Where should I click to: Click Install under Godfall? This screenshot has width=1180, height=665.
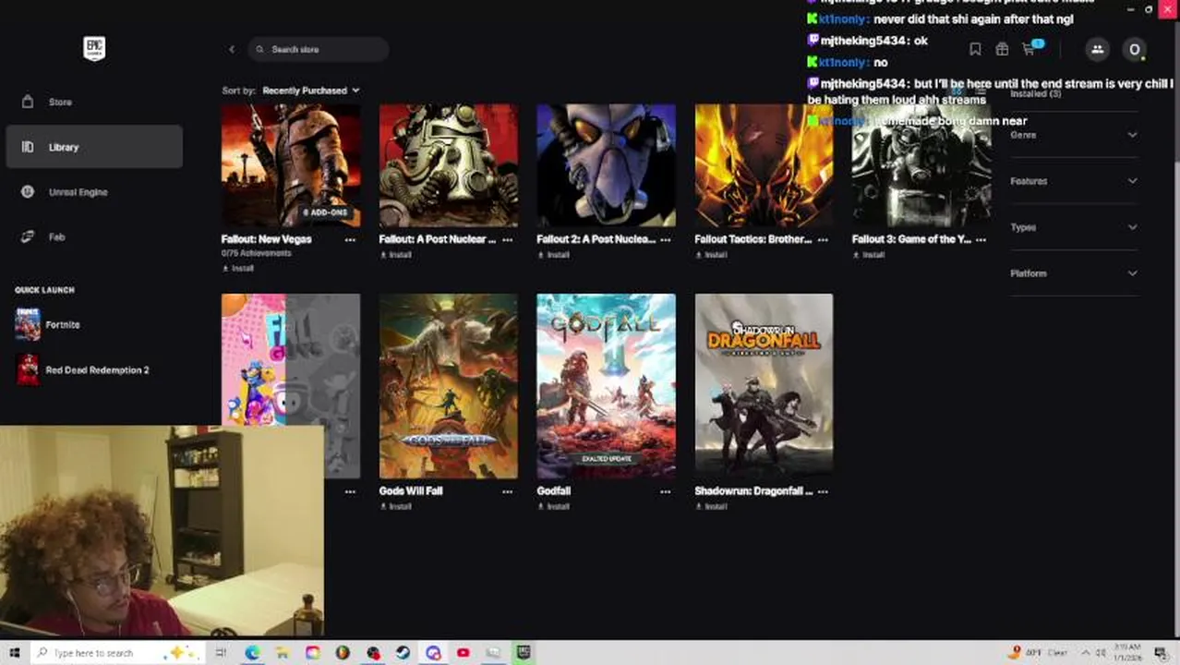[x=554, y=507]
